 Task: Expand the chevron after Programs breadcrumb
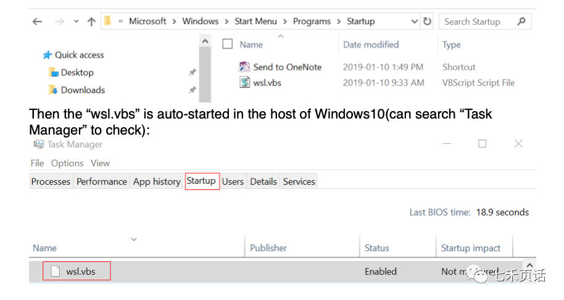click(x=339, y=22)
